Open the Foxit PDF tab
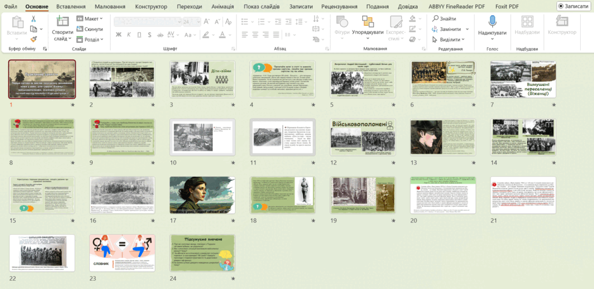The width and height of the screenshot is (594, 289). 507,6
